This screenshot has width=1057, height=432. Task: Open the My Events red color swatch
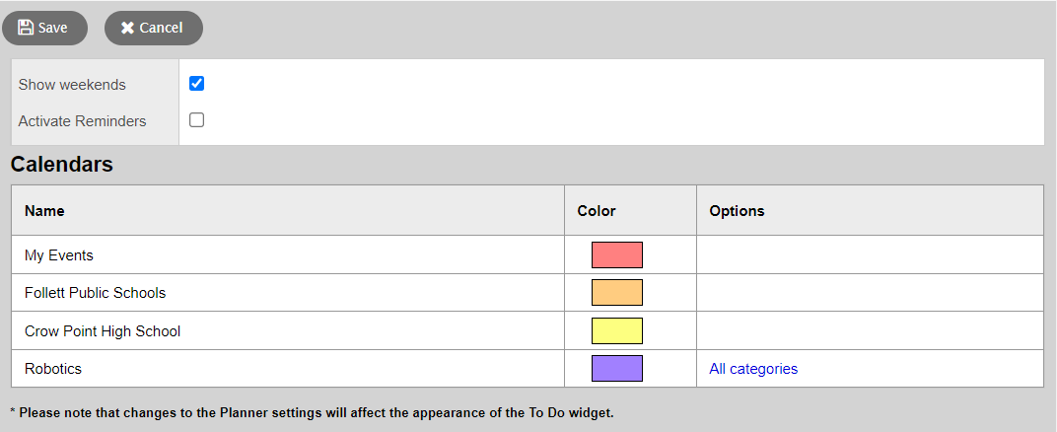click(x=616, y=254)
